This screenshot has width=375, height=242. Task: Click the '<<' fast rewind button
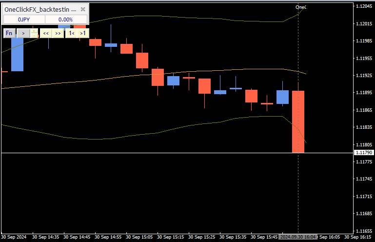click(45, 33)
